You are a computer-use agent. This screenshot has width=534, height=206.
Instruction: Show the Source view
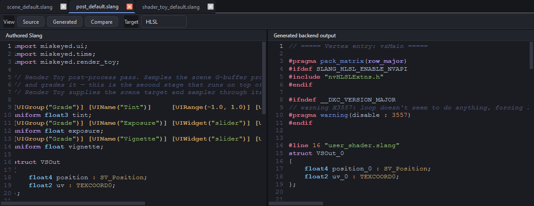[x=31, y=22]
